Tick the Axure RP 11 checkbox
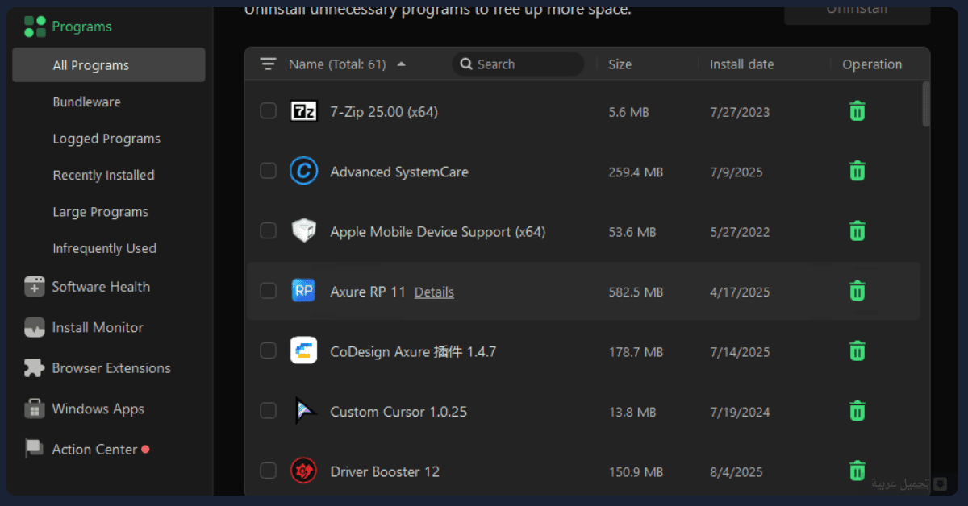Screen dimensions: 968x506 268,291
